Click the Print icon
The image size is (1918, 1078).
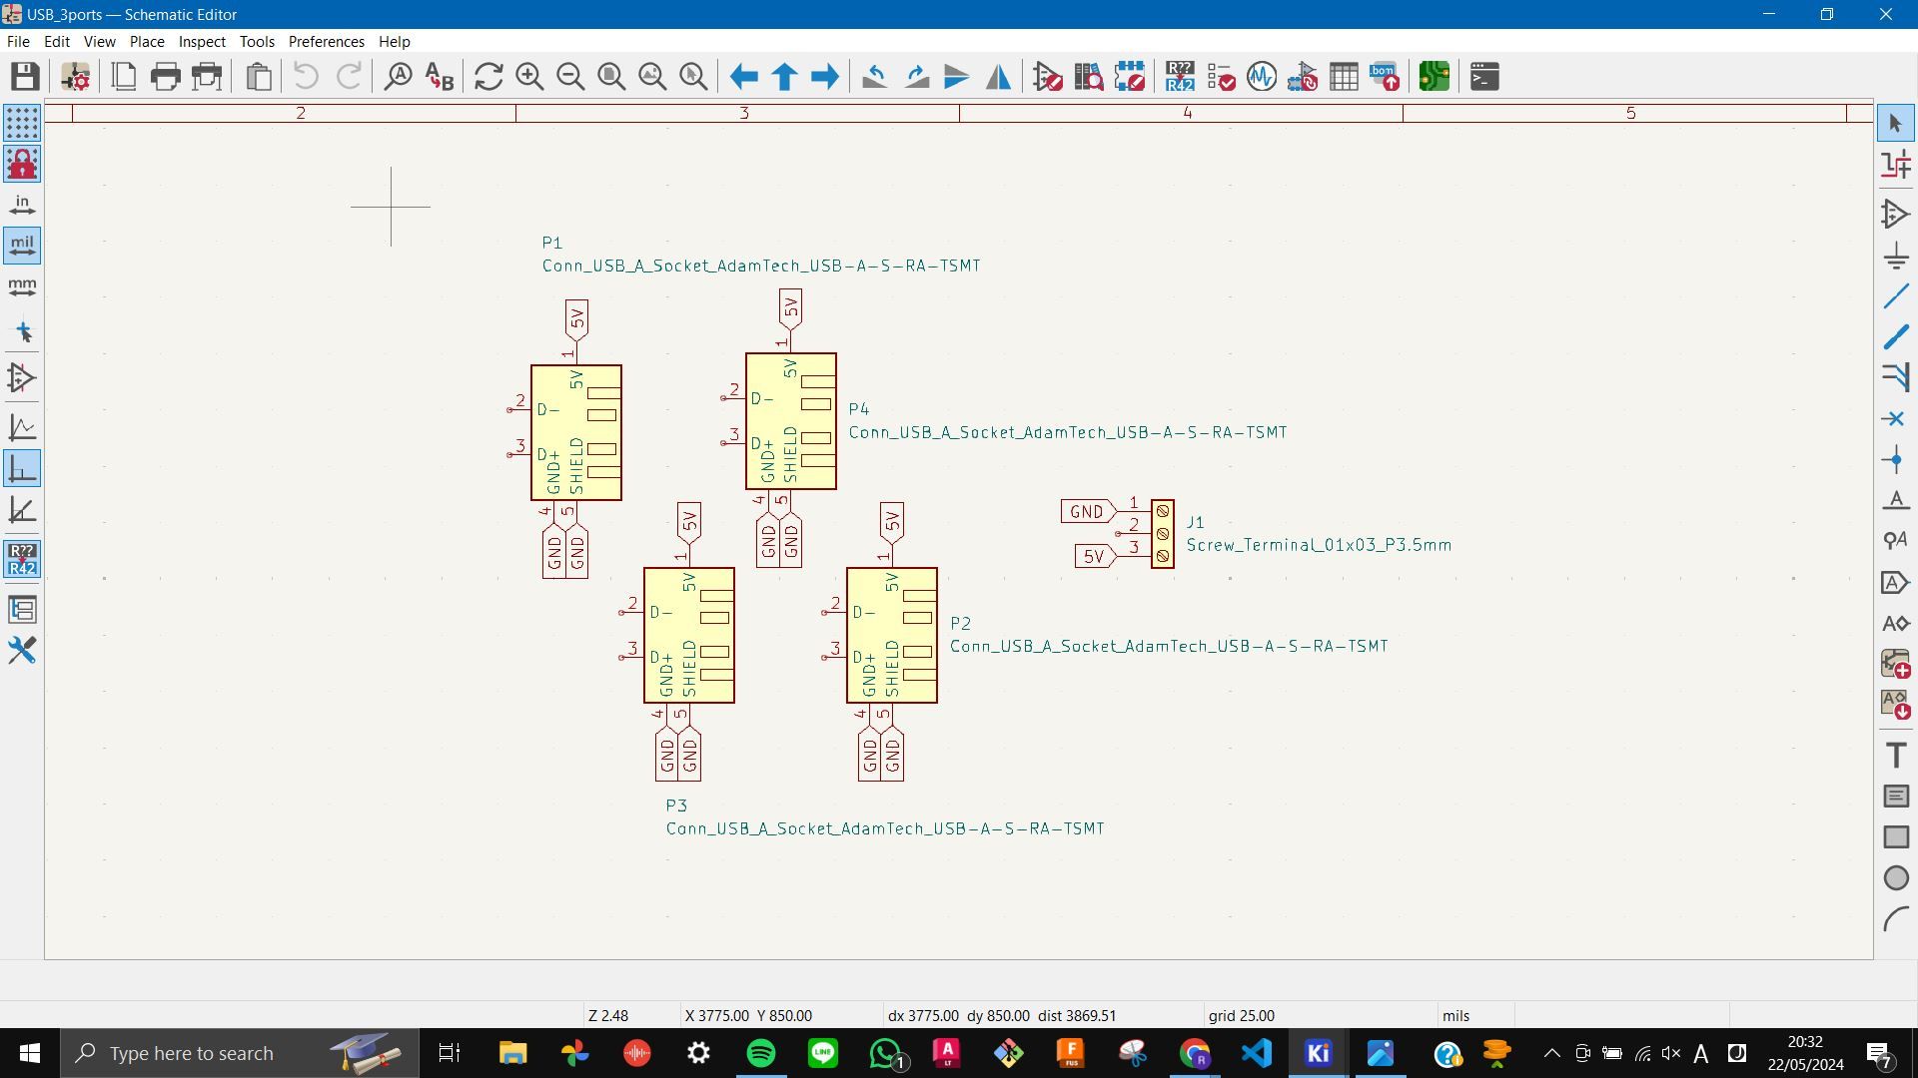point(166,77)
